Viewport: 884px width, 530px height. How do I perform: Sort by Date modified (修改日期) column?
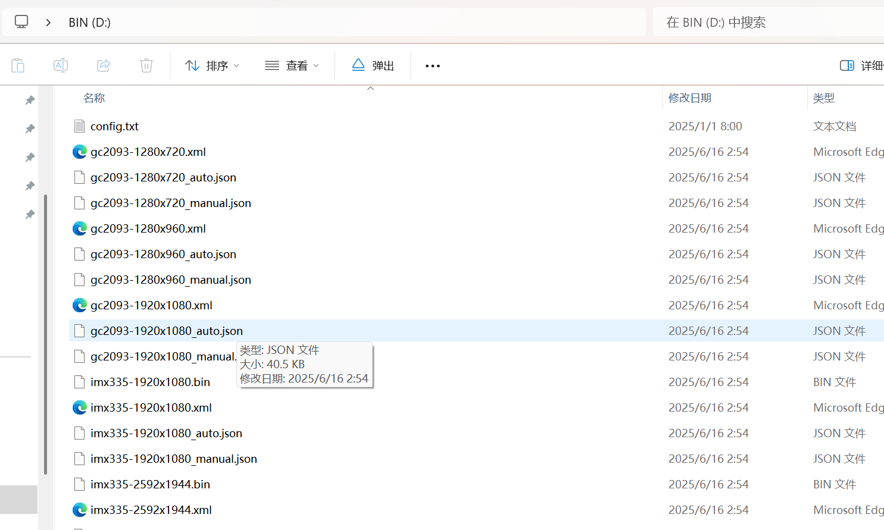click(690, 98)
